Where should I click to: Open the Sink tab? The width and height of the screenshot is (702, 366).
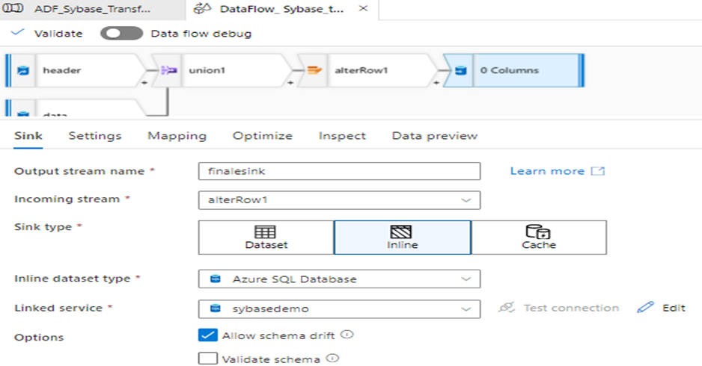(28, 135)
